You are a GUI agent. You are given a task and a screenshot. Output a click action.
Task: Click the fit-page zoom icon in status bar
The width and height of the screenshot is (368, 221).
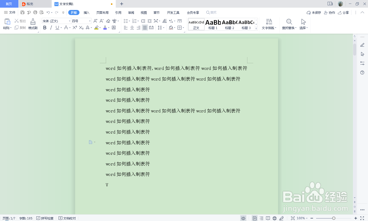pyautogui.click(x=293, y=218)
